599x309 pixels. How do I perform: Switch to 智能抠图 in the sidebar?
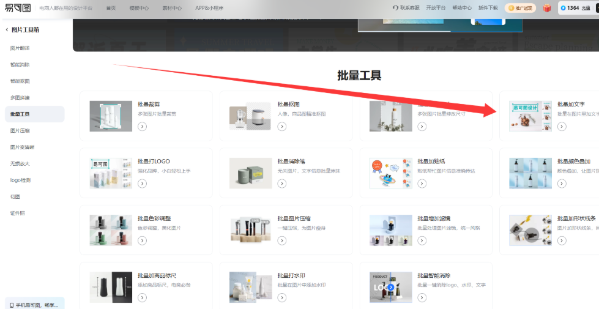pyautogui.click(x=20, y=81)
